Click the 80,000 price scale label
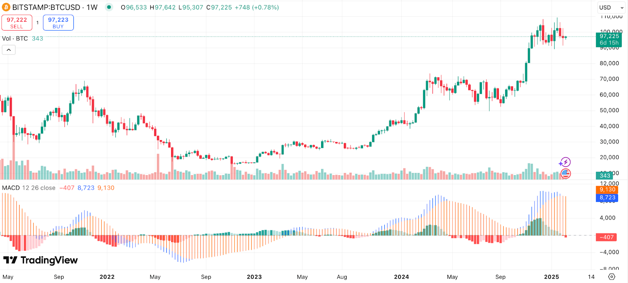Image resolution: width=628 pixels, height=283 pixels. 609,63
